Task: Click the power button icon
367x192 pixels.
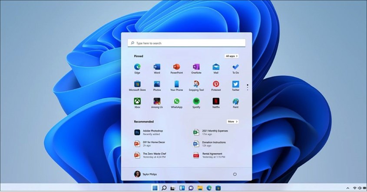Action: coord(235,174)
